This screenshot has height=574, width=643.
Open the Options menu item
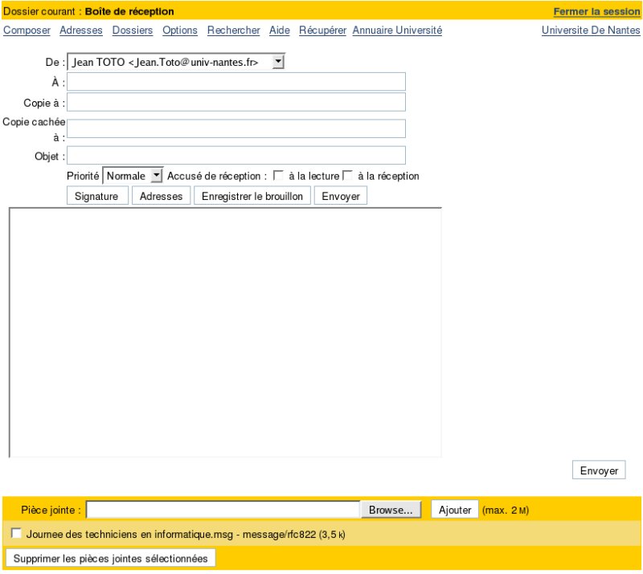(179, 30)
